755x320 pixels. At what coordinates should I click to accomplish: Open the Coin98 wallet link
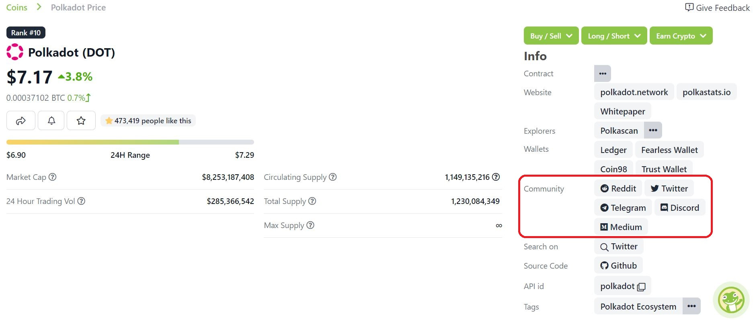[x=613, y=169]
